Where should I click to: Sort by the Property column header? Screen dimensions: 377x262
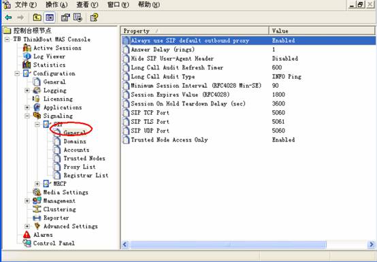click(195, 31)
